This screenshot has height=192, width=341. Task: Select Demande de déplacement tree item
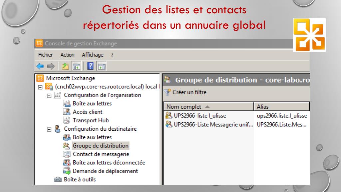tap(105, 171)
